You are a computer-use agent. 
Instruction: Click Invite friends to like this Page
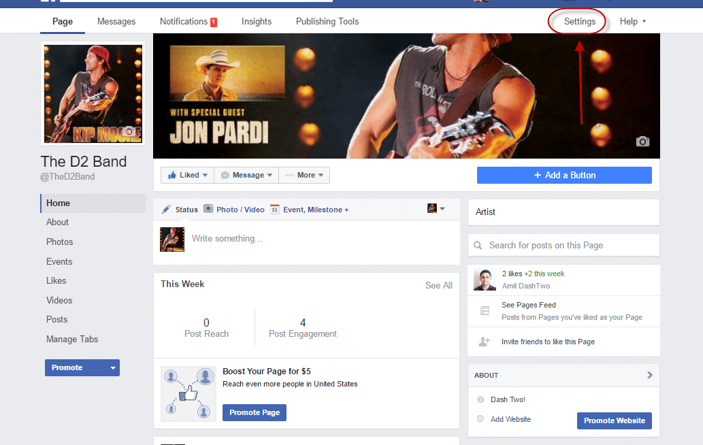tap(548, 342)
